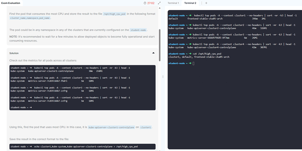Click the kube-apiserver-cluster1-controlplane inline code
This screenshot has width=302, height=151.
111,127
